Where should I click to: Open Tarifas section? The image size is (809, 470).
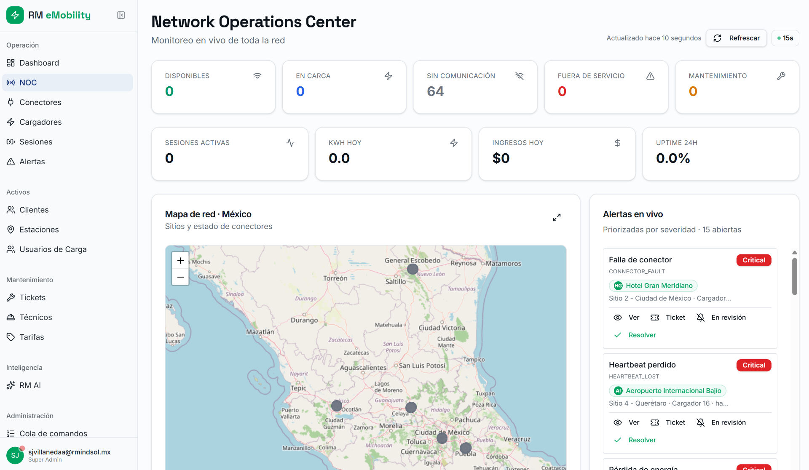click(67, 337)
